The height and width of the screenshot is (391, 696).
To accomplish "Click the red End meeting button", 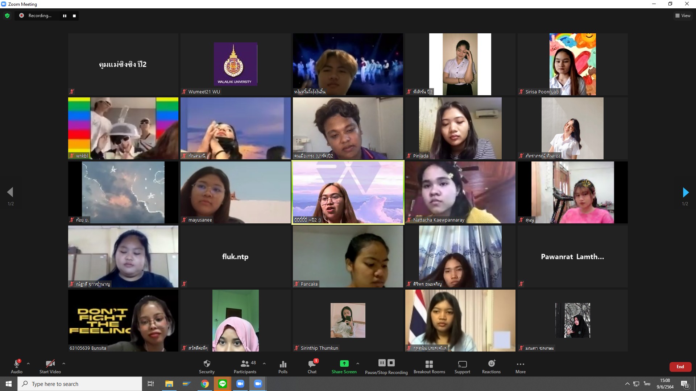I will tap(680, 367).
